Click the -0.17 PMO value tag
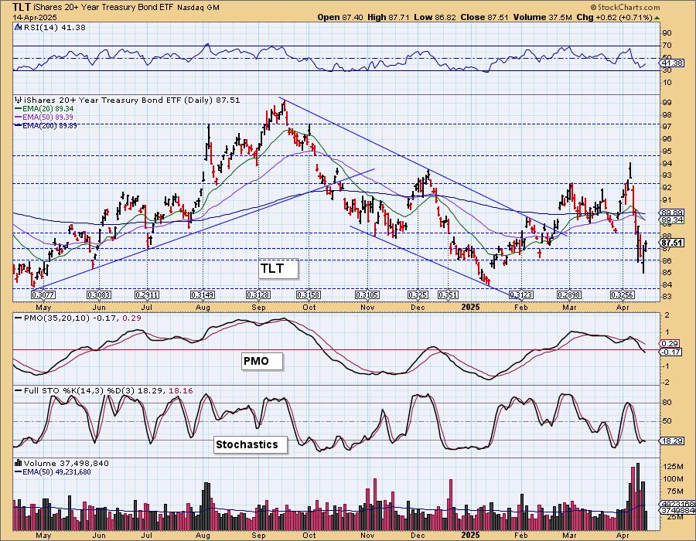 click(670, 352)
